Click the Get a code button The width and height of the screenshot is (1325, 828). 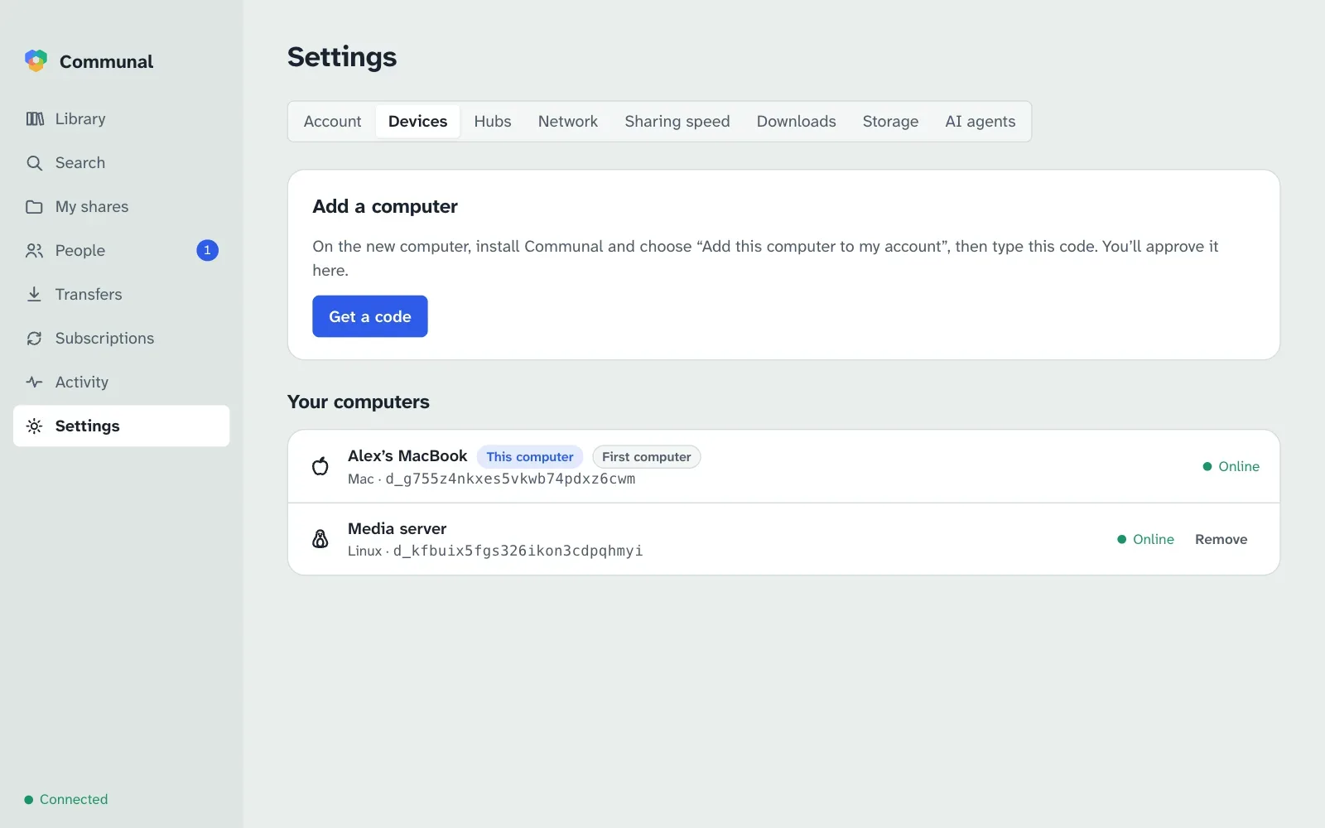pos(370,316)
